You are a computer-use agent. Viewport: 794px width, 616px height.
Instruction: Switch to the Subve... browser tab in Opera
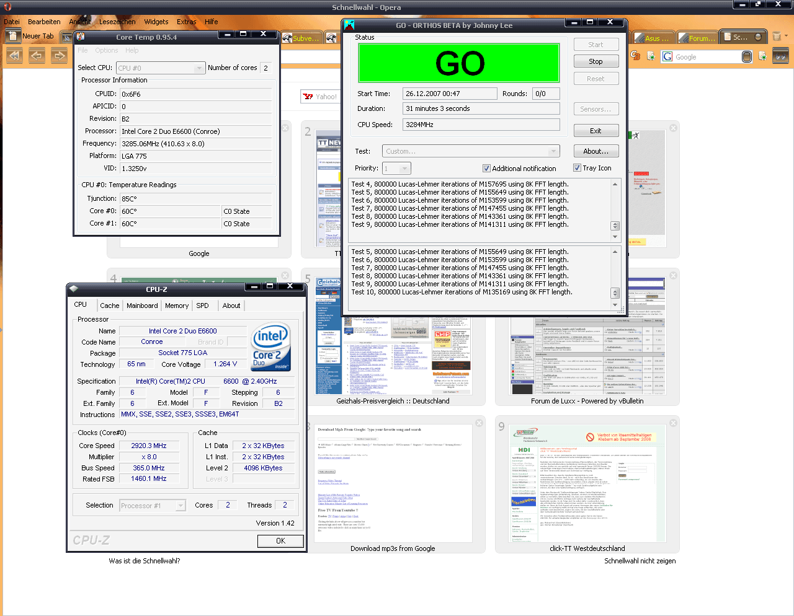(x=301, y=38)
